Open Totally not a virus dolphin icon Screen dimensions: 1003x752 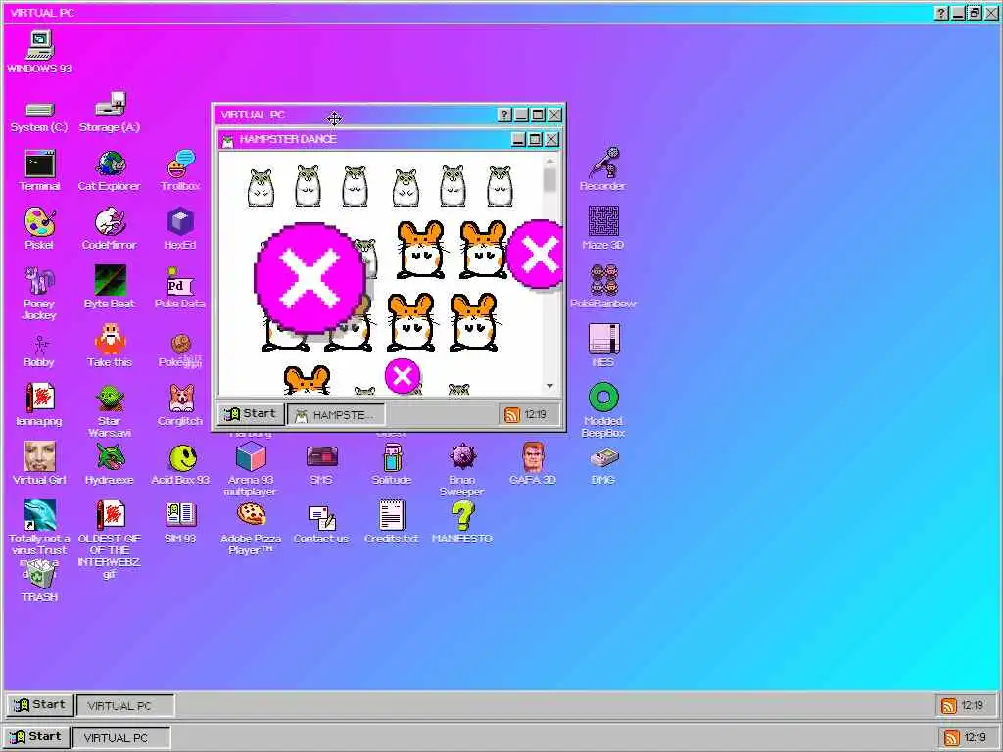click(x=39, y=515)
